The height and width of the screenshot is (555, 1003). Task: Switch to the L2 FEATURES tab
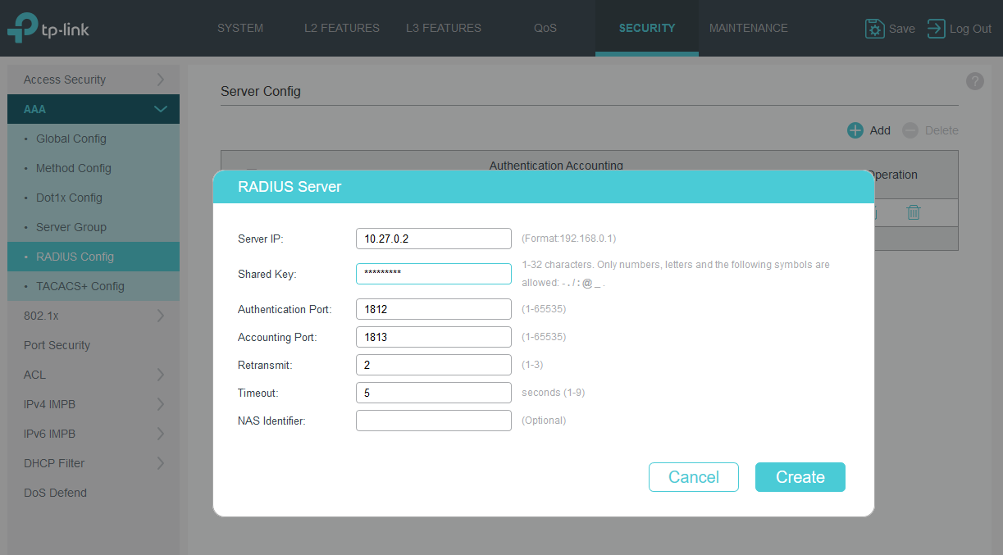point(341,29)
